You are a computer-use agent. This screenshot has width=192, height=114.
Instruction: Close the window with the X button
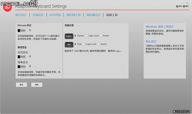pyautogui.click(x=187, y=3)
